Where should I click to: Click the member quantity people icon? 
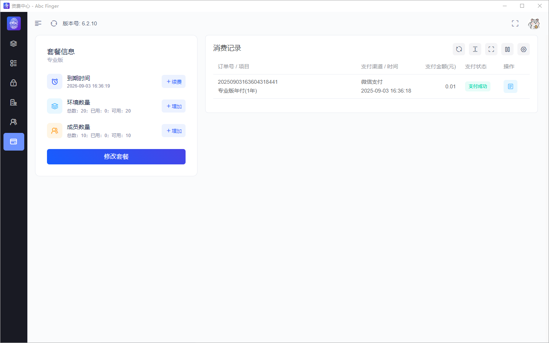pyautogui.click(x=55, y=131)
